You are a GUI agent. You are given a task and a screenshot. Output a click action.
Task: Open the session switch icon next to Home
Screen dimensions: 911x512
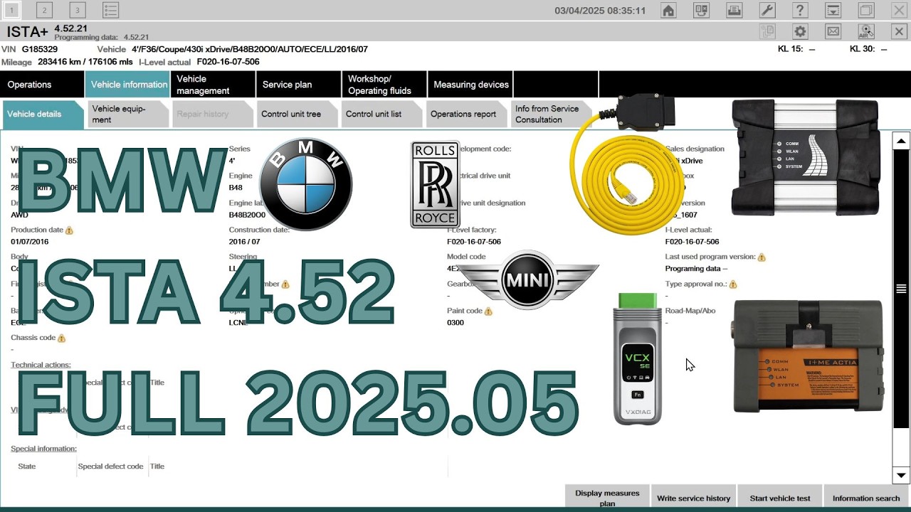[x=702, y=10]
